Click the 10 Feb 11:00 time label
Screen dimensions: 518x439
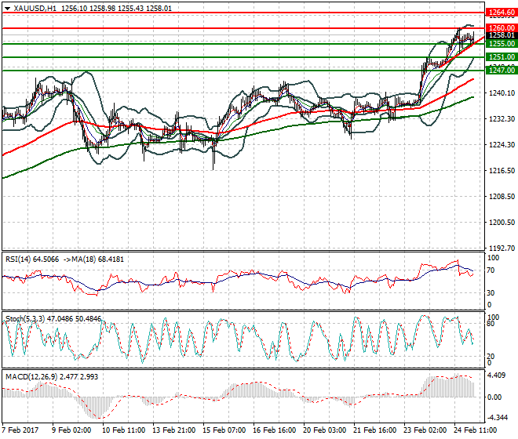click(123, 430)
